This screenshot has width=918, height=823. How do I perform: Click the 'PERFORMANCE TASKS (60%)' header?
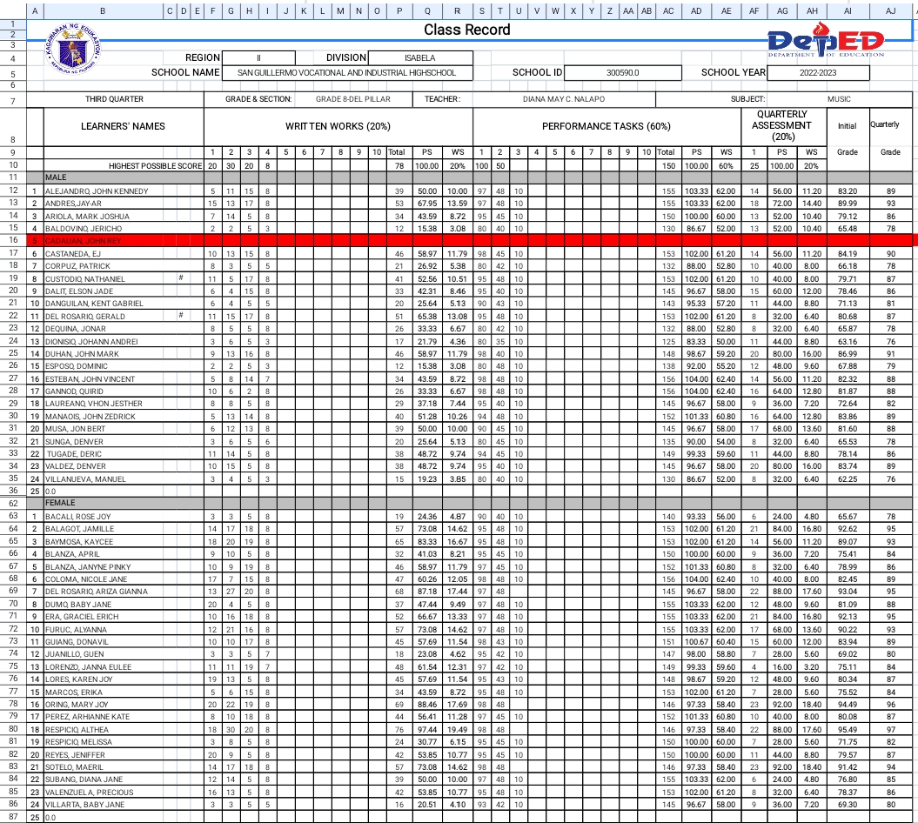coord(606,126)
